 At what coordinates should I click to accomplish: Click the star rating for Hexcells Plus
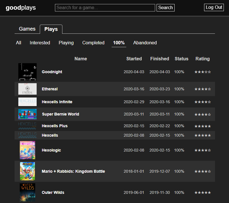click(x=203, y=126)
